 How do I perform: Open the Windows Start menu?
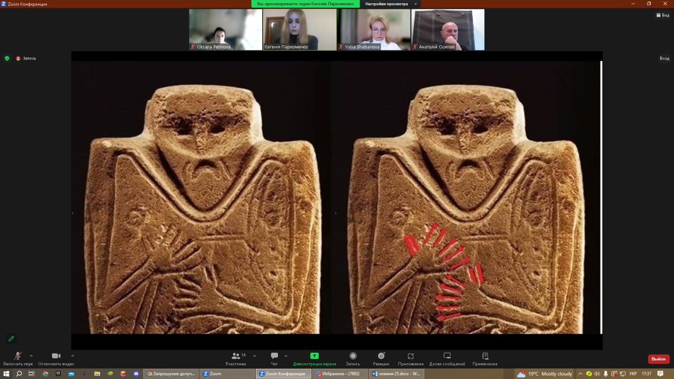pos(6,374)
